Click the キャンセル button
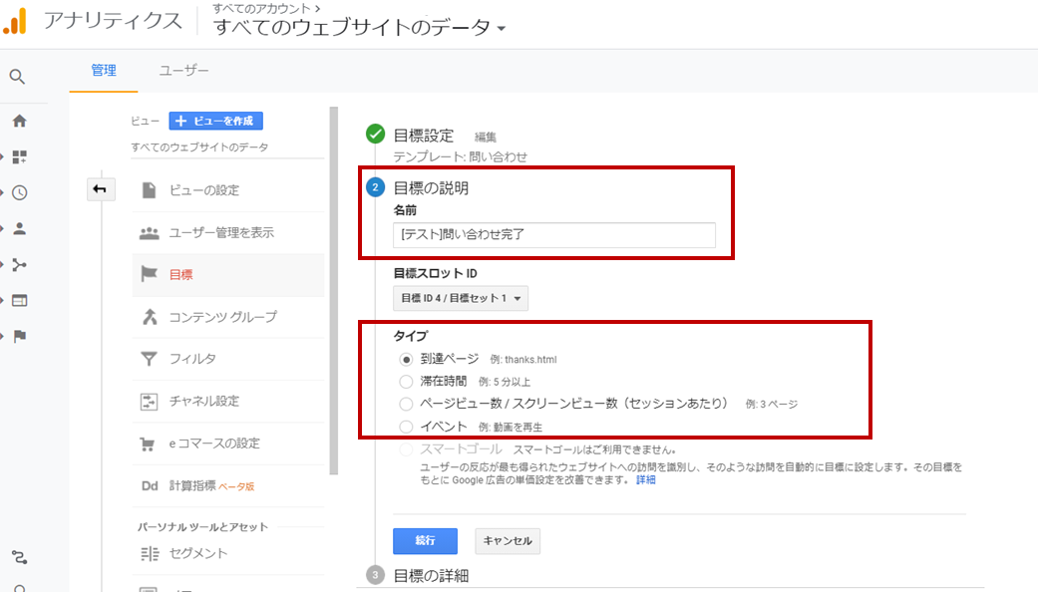1038x592 pixels. pyautogui.click(x=508, y=541)
